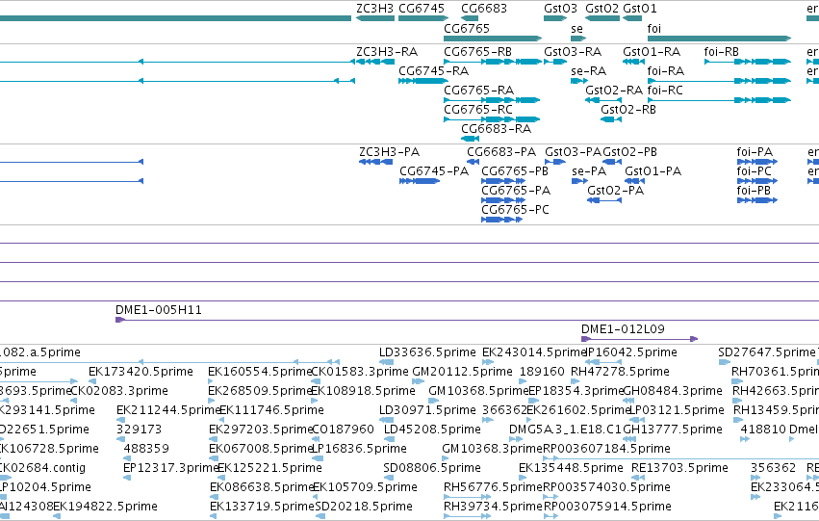Select the CG6745 gene label
819x521 pixels.
point(421,9)
